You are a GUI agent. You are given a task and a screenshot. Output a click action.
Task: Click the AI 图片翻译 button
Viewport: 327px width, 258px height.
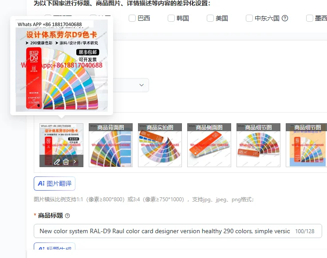55,184
